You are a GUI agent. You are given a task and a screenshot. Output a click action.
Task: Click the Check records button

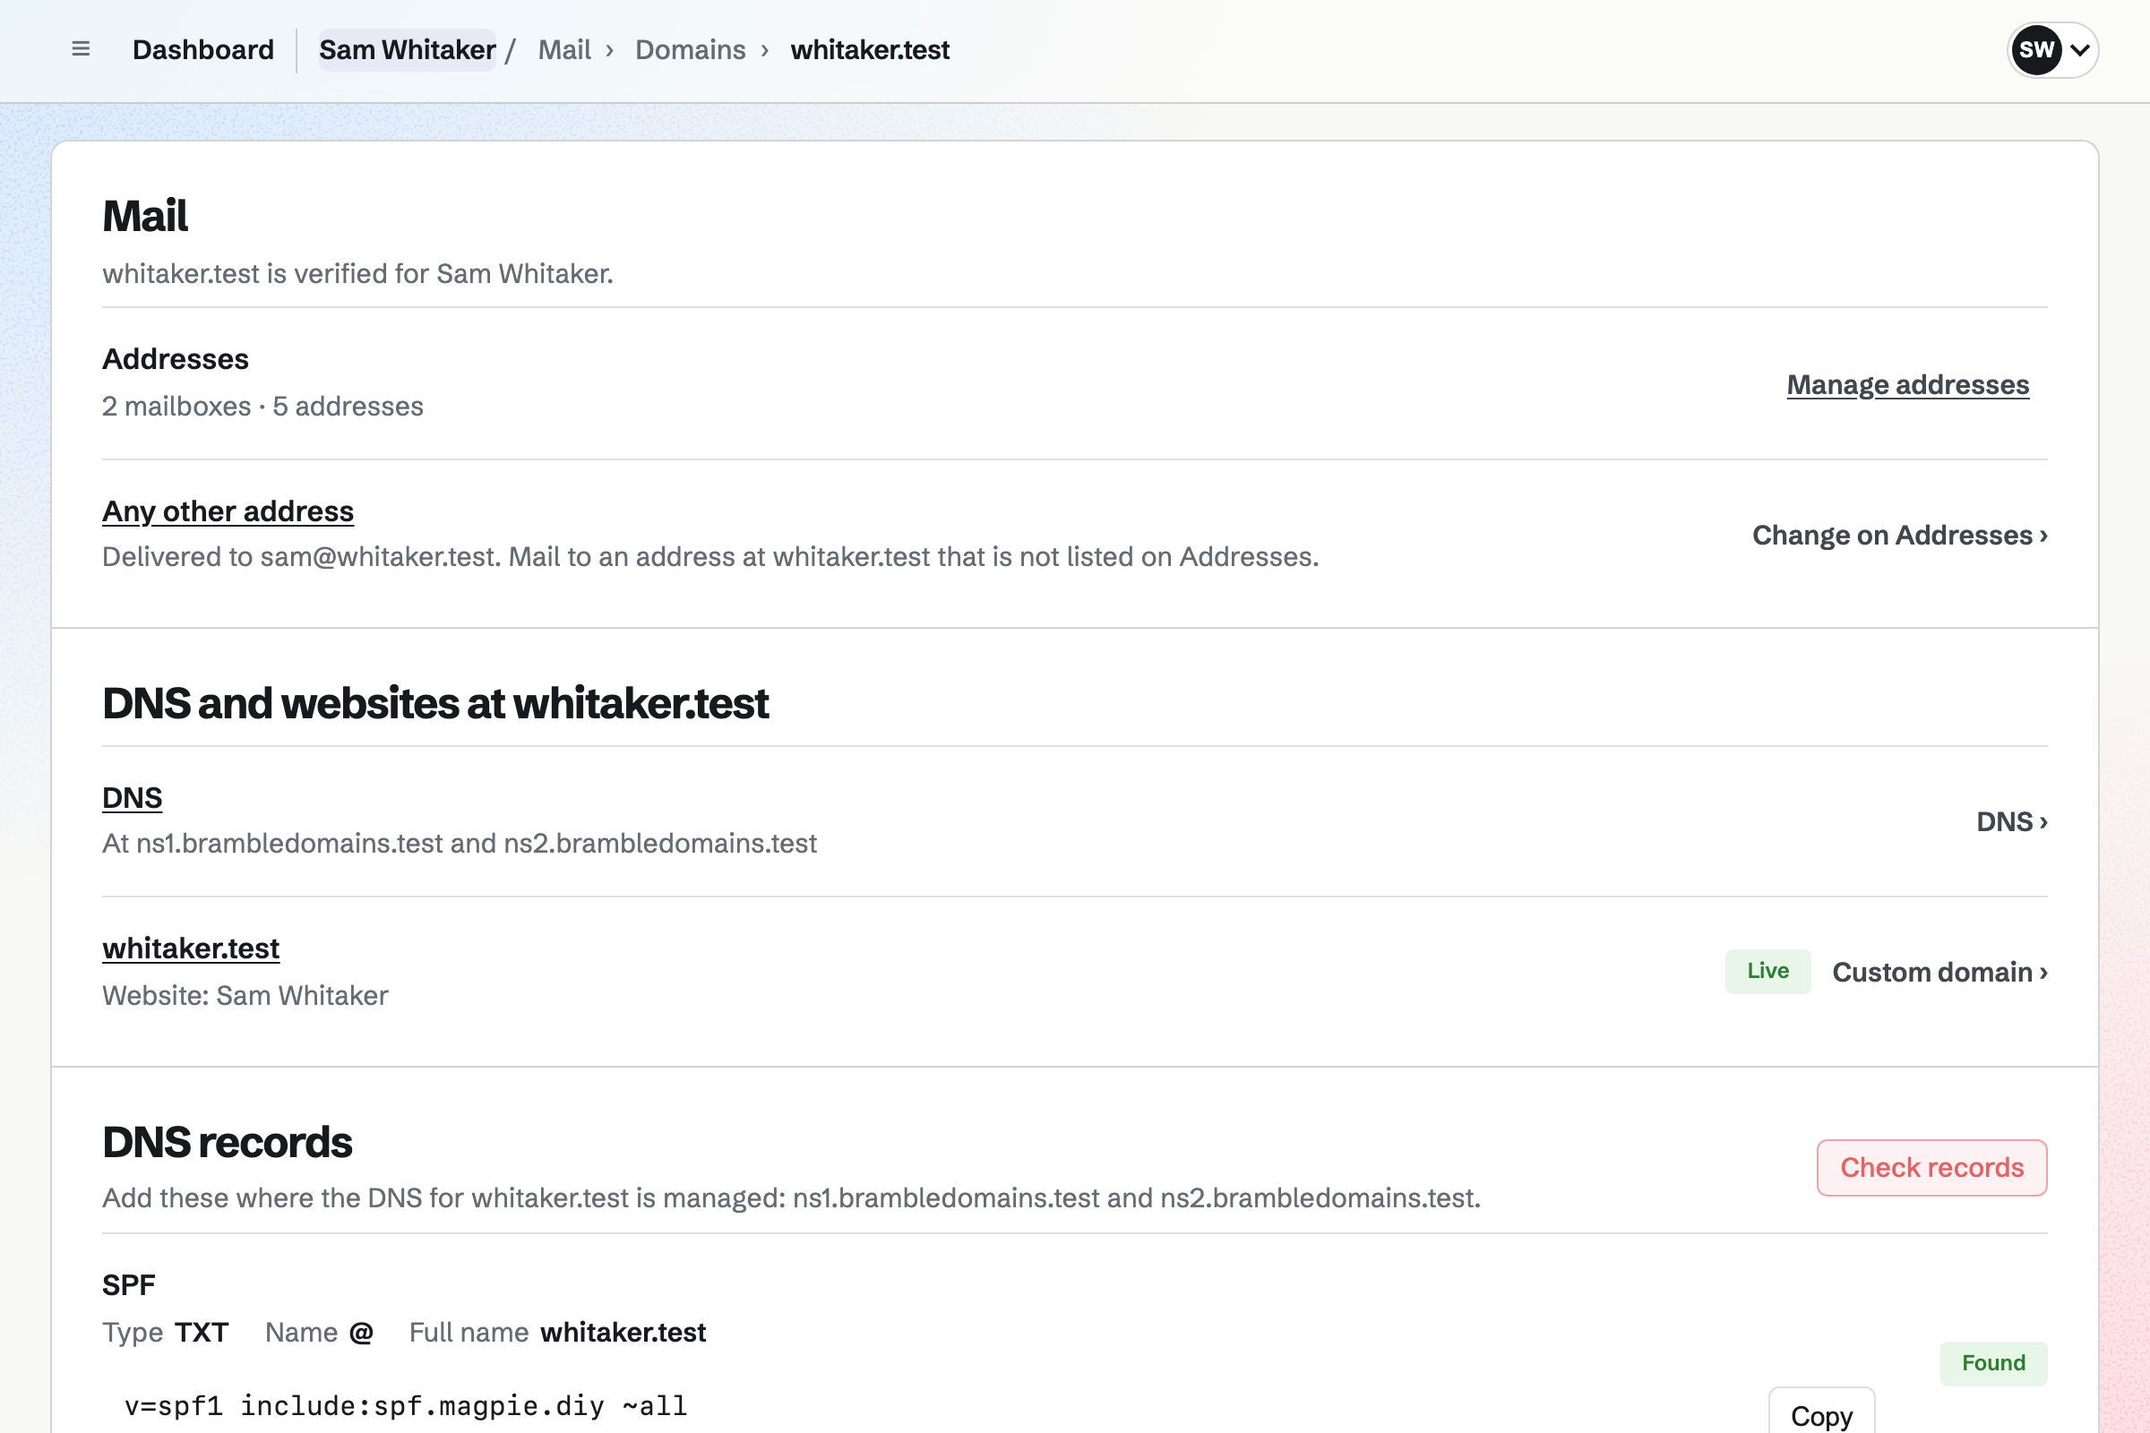[1931, 1167]
